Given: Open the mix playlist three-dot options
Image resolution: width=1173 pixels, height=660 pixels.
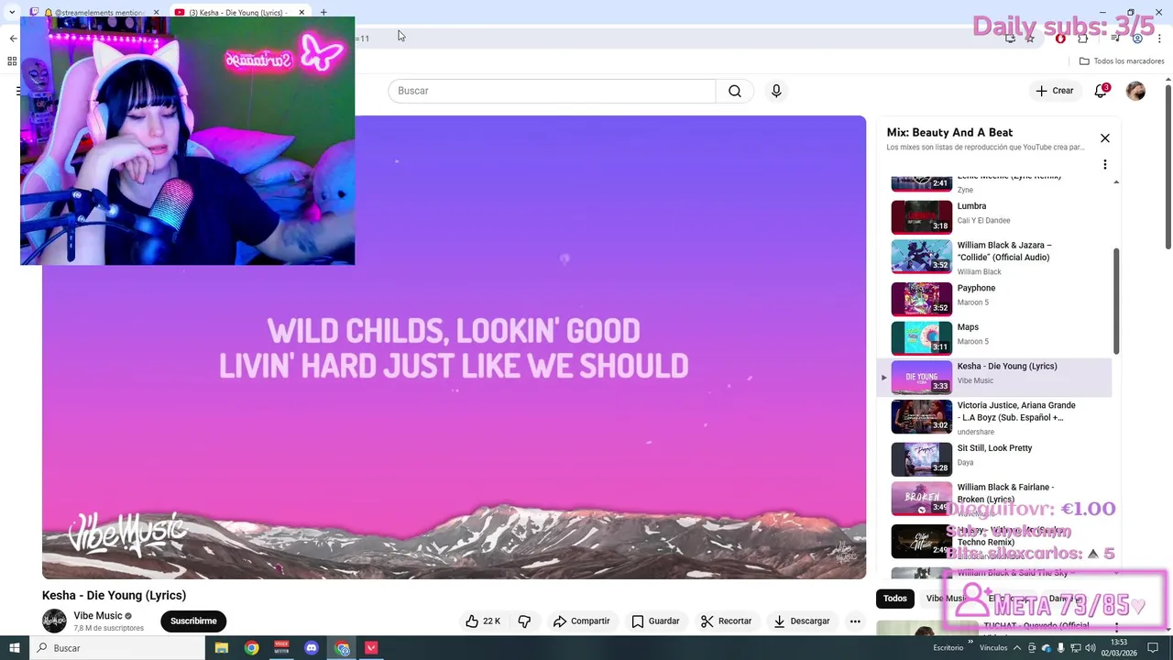Looking at the screenshot, I should [x=1105, y=165].
